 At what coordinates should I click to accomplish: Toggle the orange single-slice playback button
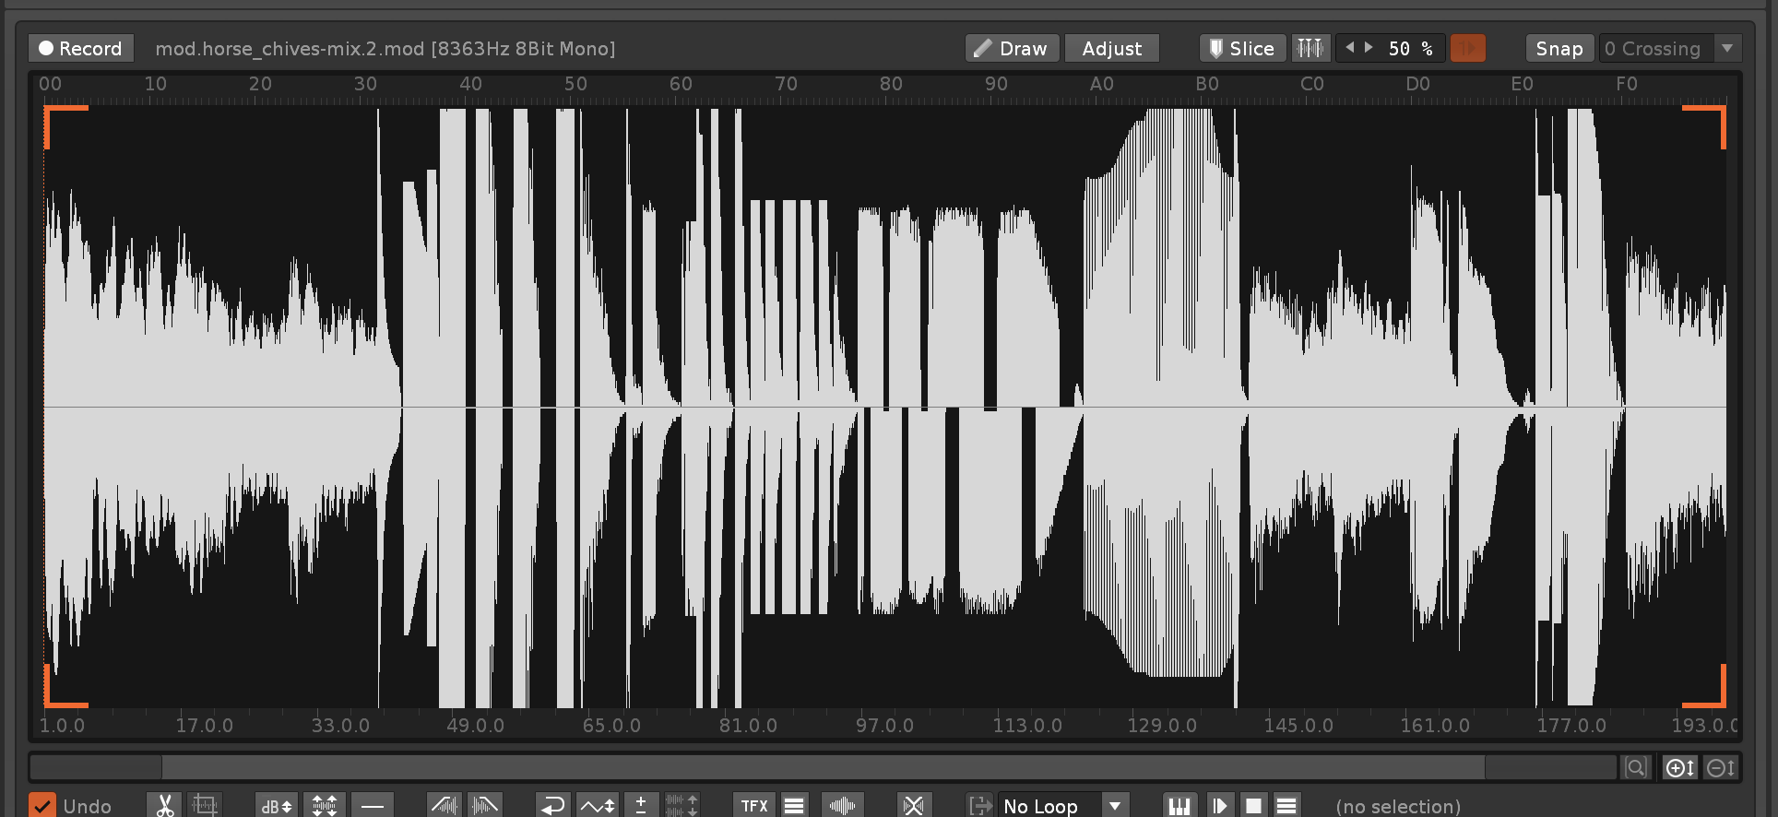[x=1467, y=48]
